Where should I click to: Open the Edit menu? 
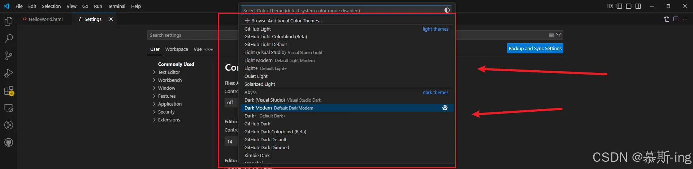click(32, 6)
